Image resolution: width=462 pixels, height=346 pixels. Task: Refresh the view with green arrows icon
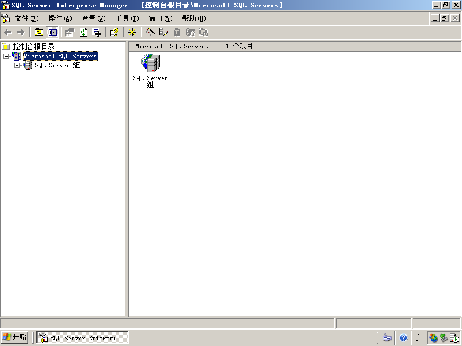click(83, 32)
